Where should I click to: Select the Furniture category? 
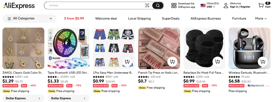239,18
